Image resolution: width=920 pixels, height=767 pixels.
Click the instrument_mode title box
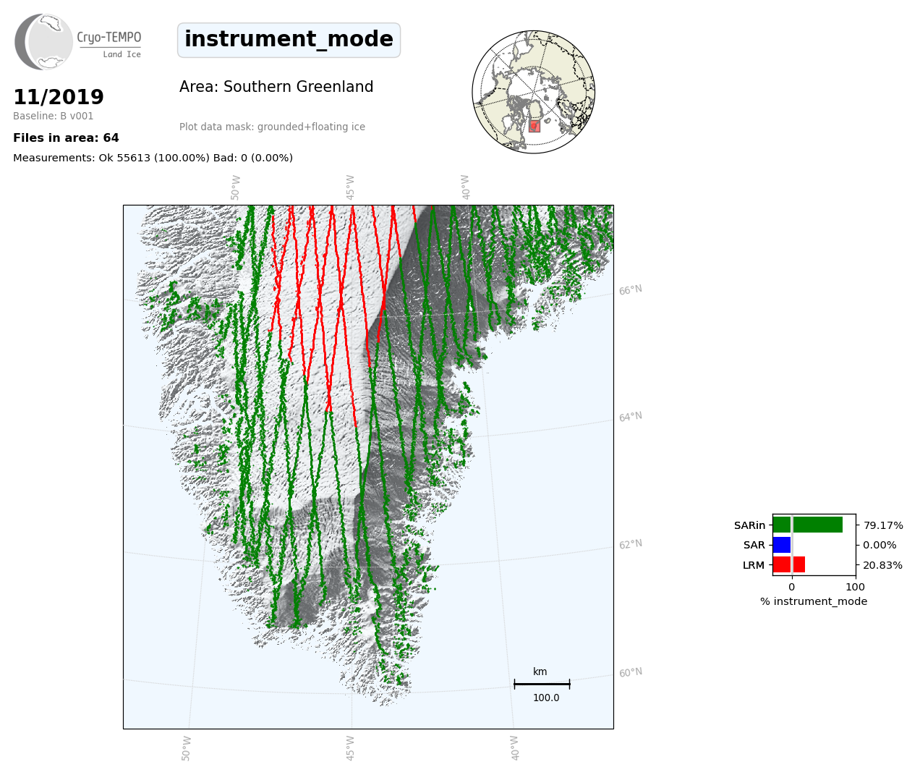289,40
